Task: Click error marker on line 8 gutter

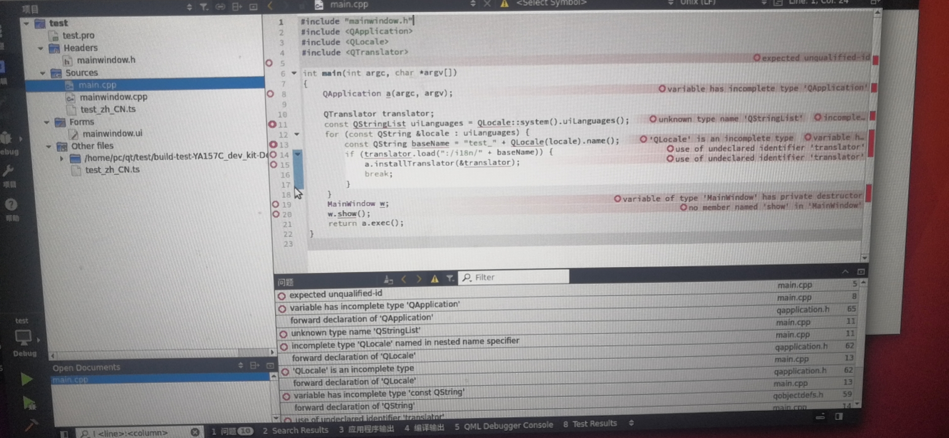Action: [x=270, y=93]
